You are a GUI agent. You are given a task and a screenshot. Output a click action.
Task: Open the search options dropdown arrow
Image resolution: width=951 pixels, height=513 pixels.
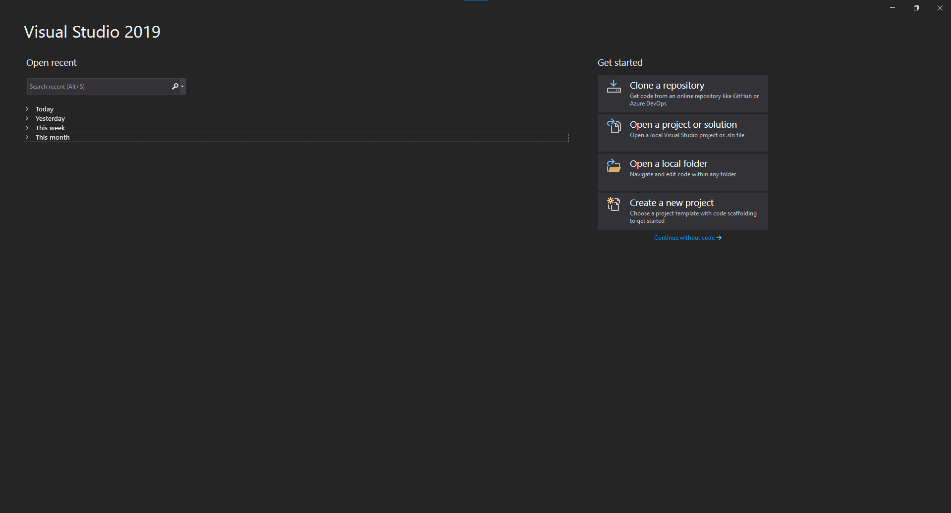point(182,87)
